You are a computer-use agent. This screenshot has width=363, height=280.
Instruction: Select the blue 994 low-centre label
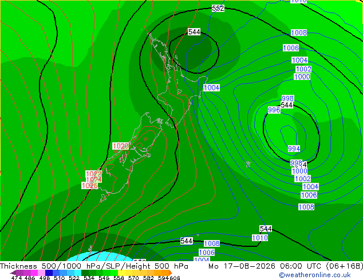click(x=294, y=149)
